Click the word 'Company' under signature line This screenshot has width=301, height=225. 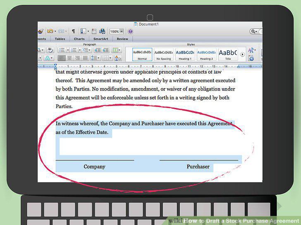point(94,166)
